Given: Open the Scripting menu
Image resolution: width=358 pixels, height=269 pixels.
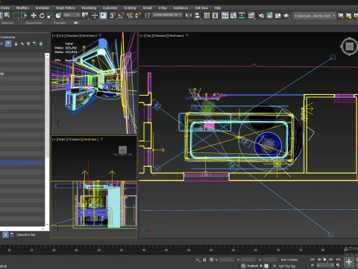Looking at the screenshot, I should click(x=130, y=8).
